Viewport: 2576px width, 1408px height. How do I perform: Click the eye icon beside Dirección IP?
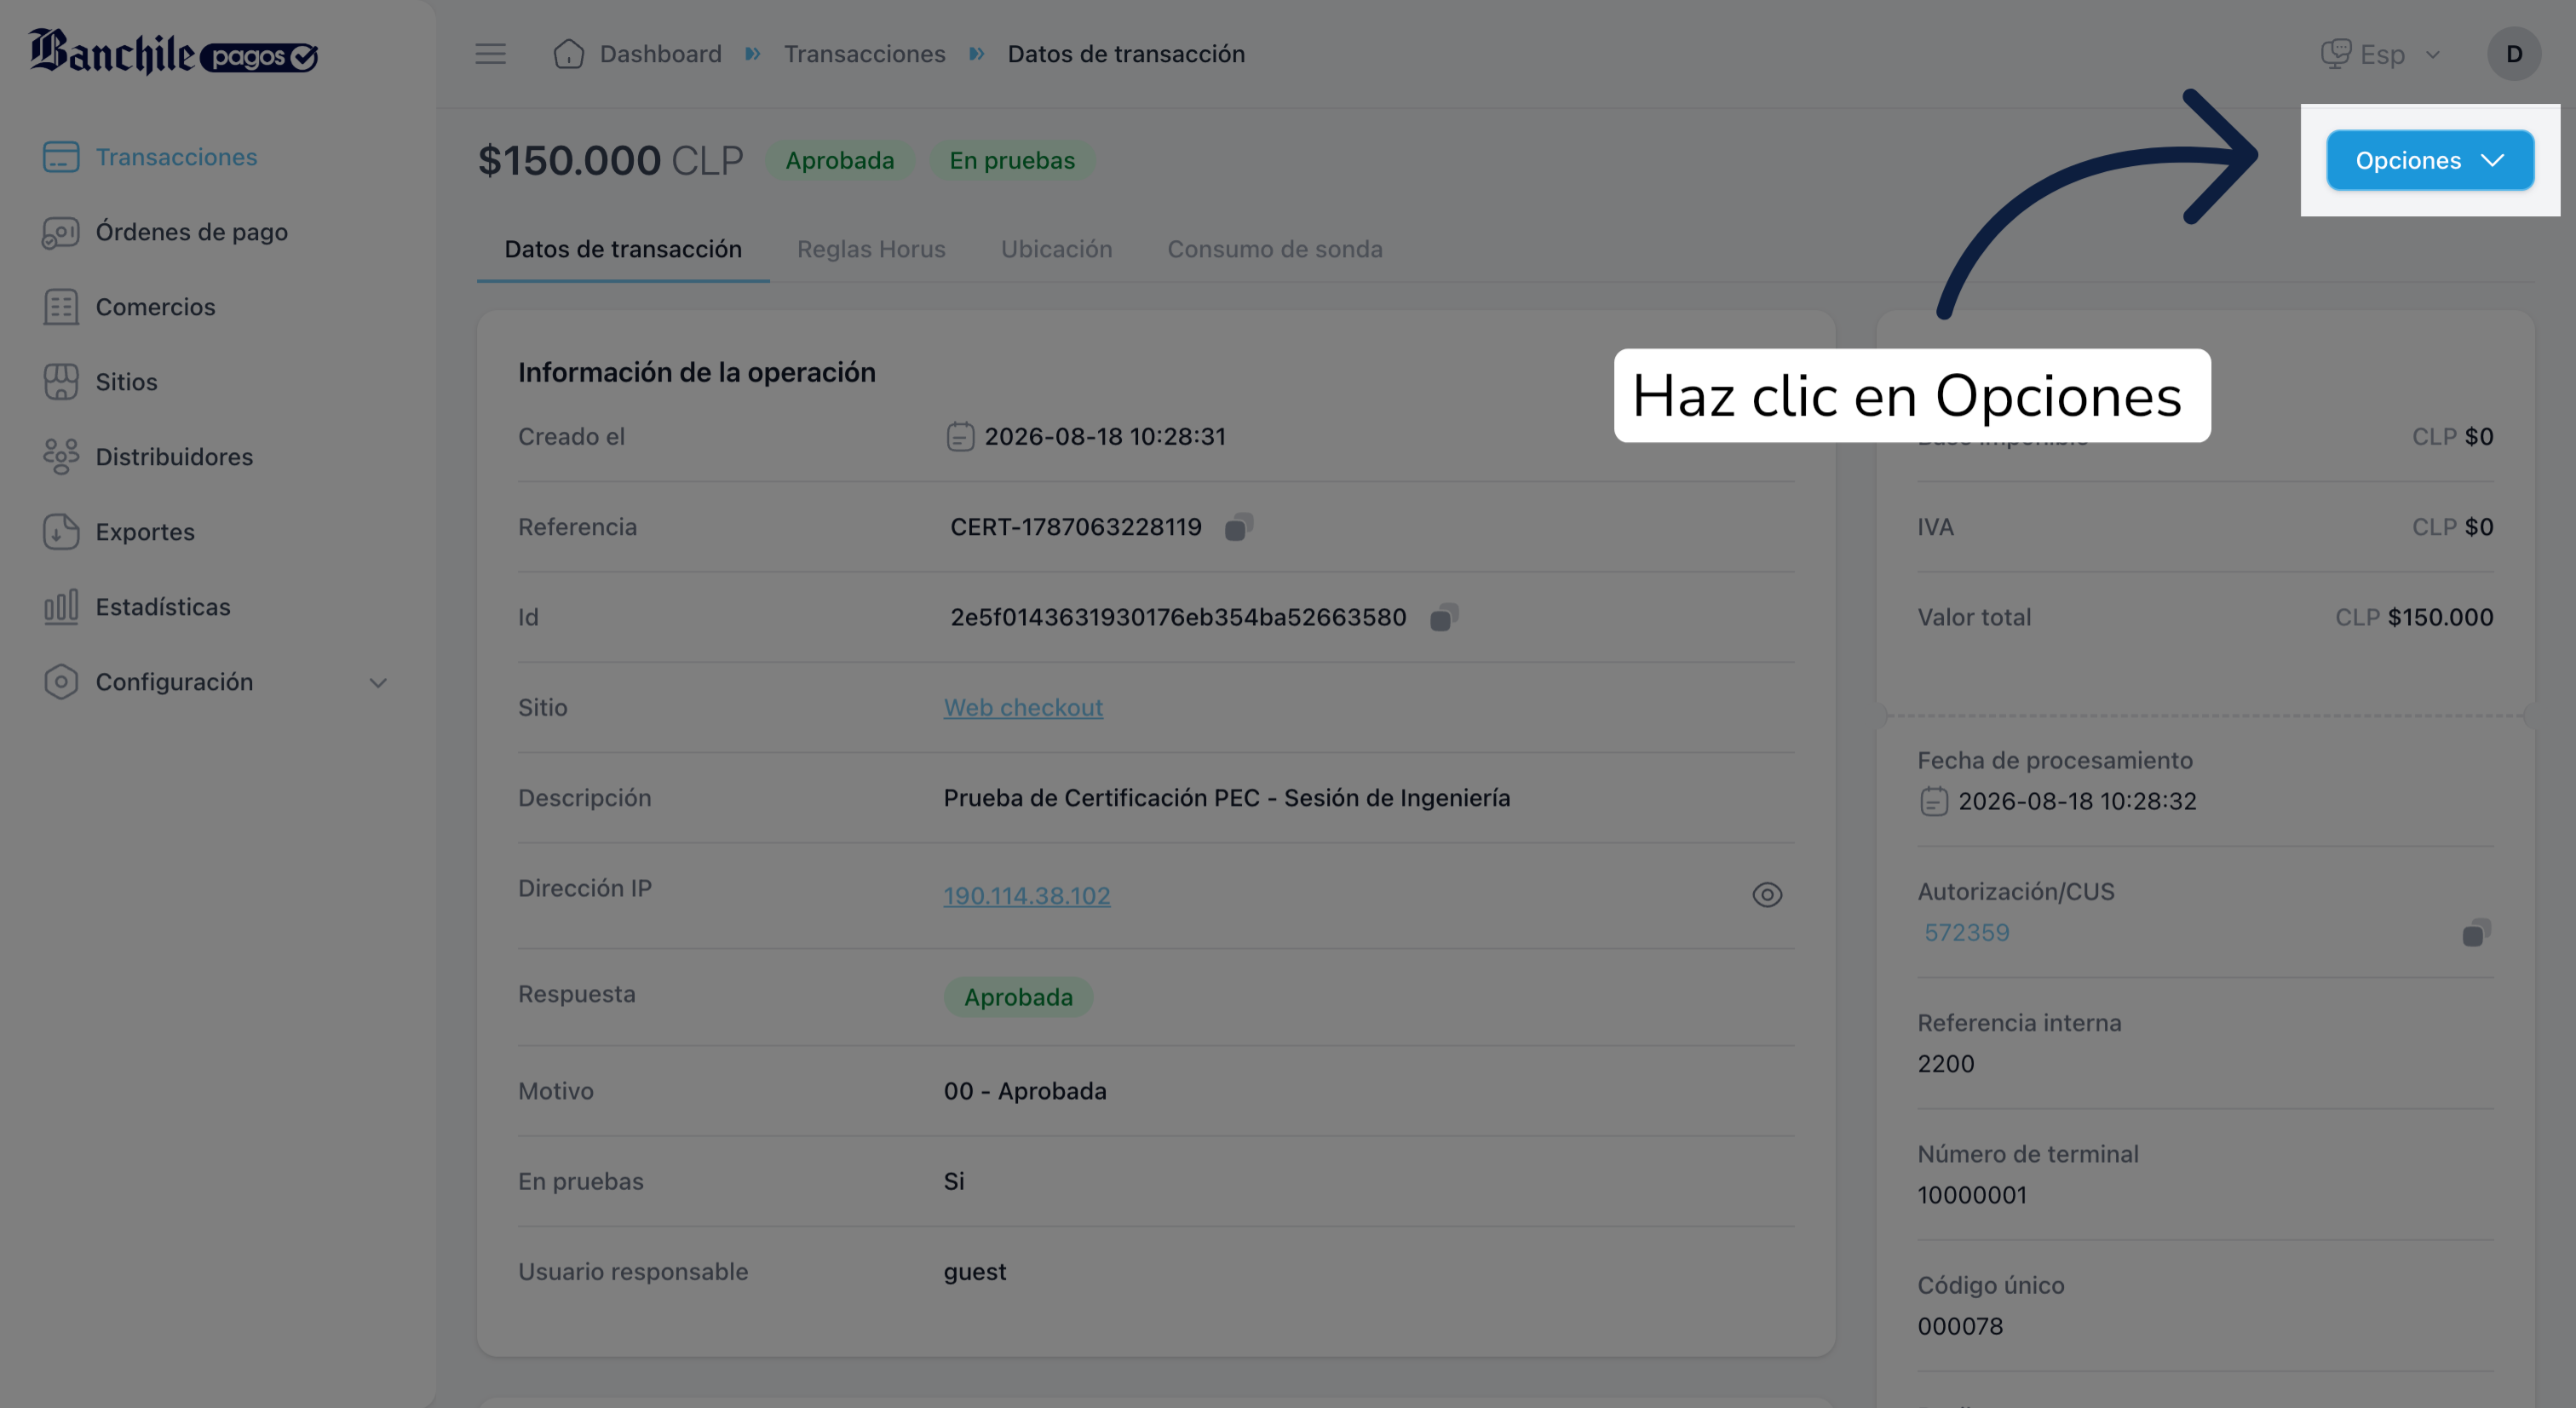tap(1767, 895)
